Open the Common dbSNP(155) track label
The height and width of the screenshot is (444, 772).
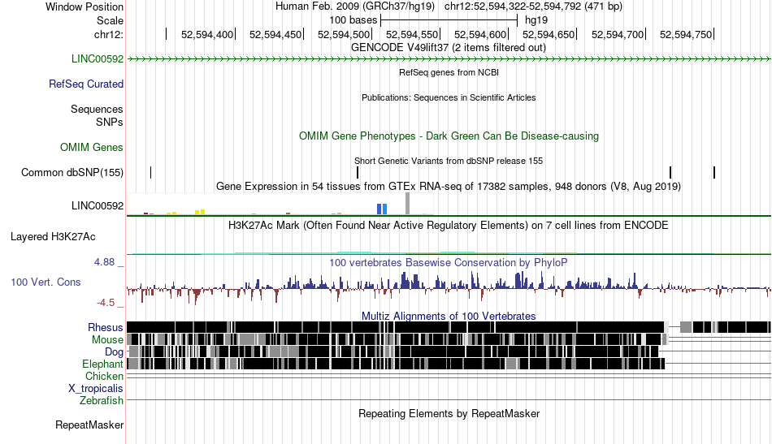(x=72, y=173)
